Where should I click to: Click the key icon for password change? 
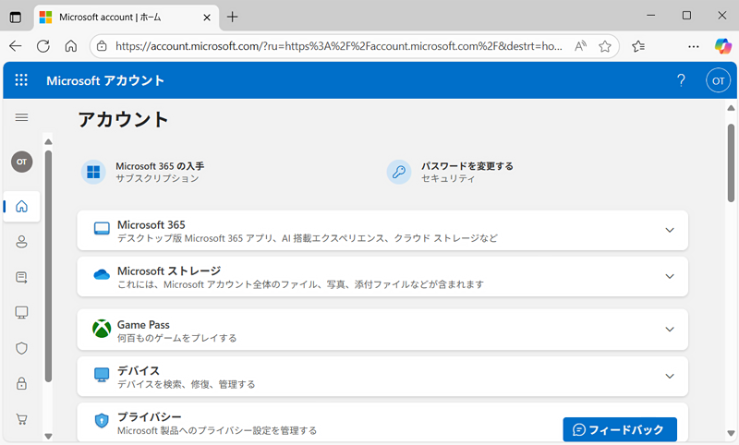click(x=399, y=172)
